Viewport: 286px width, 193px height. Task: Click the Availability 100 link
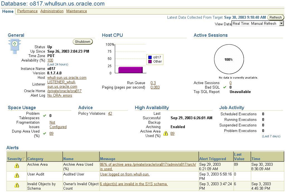coord(50,60)
